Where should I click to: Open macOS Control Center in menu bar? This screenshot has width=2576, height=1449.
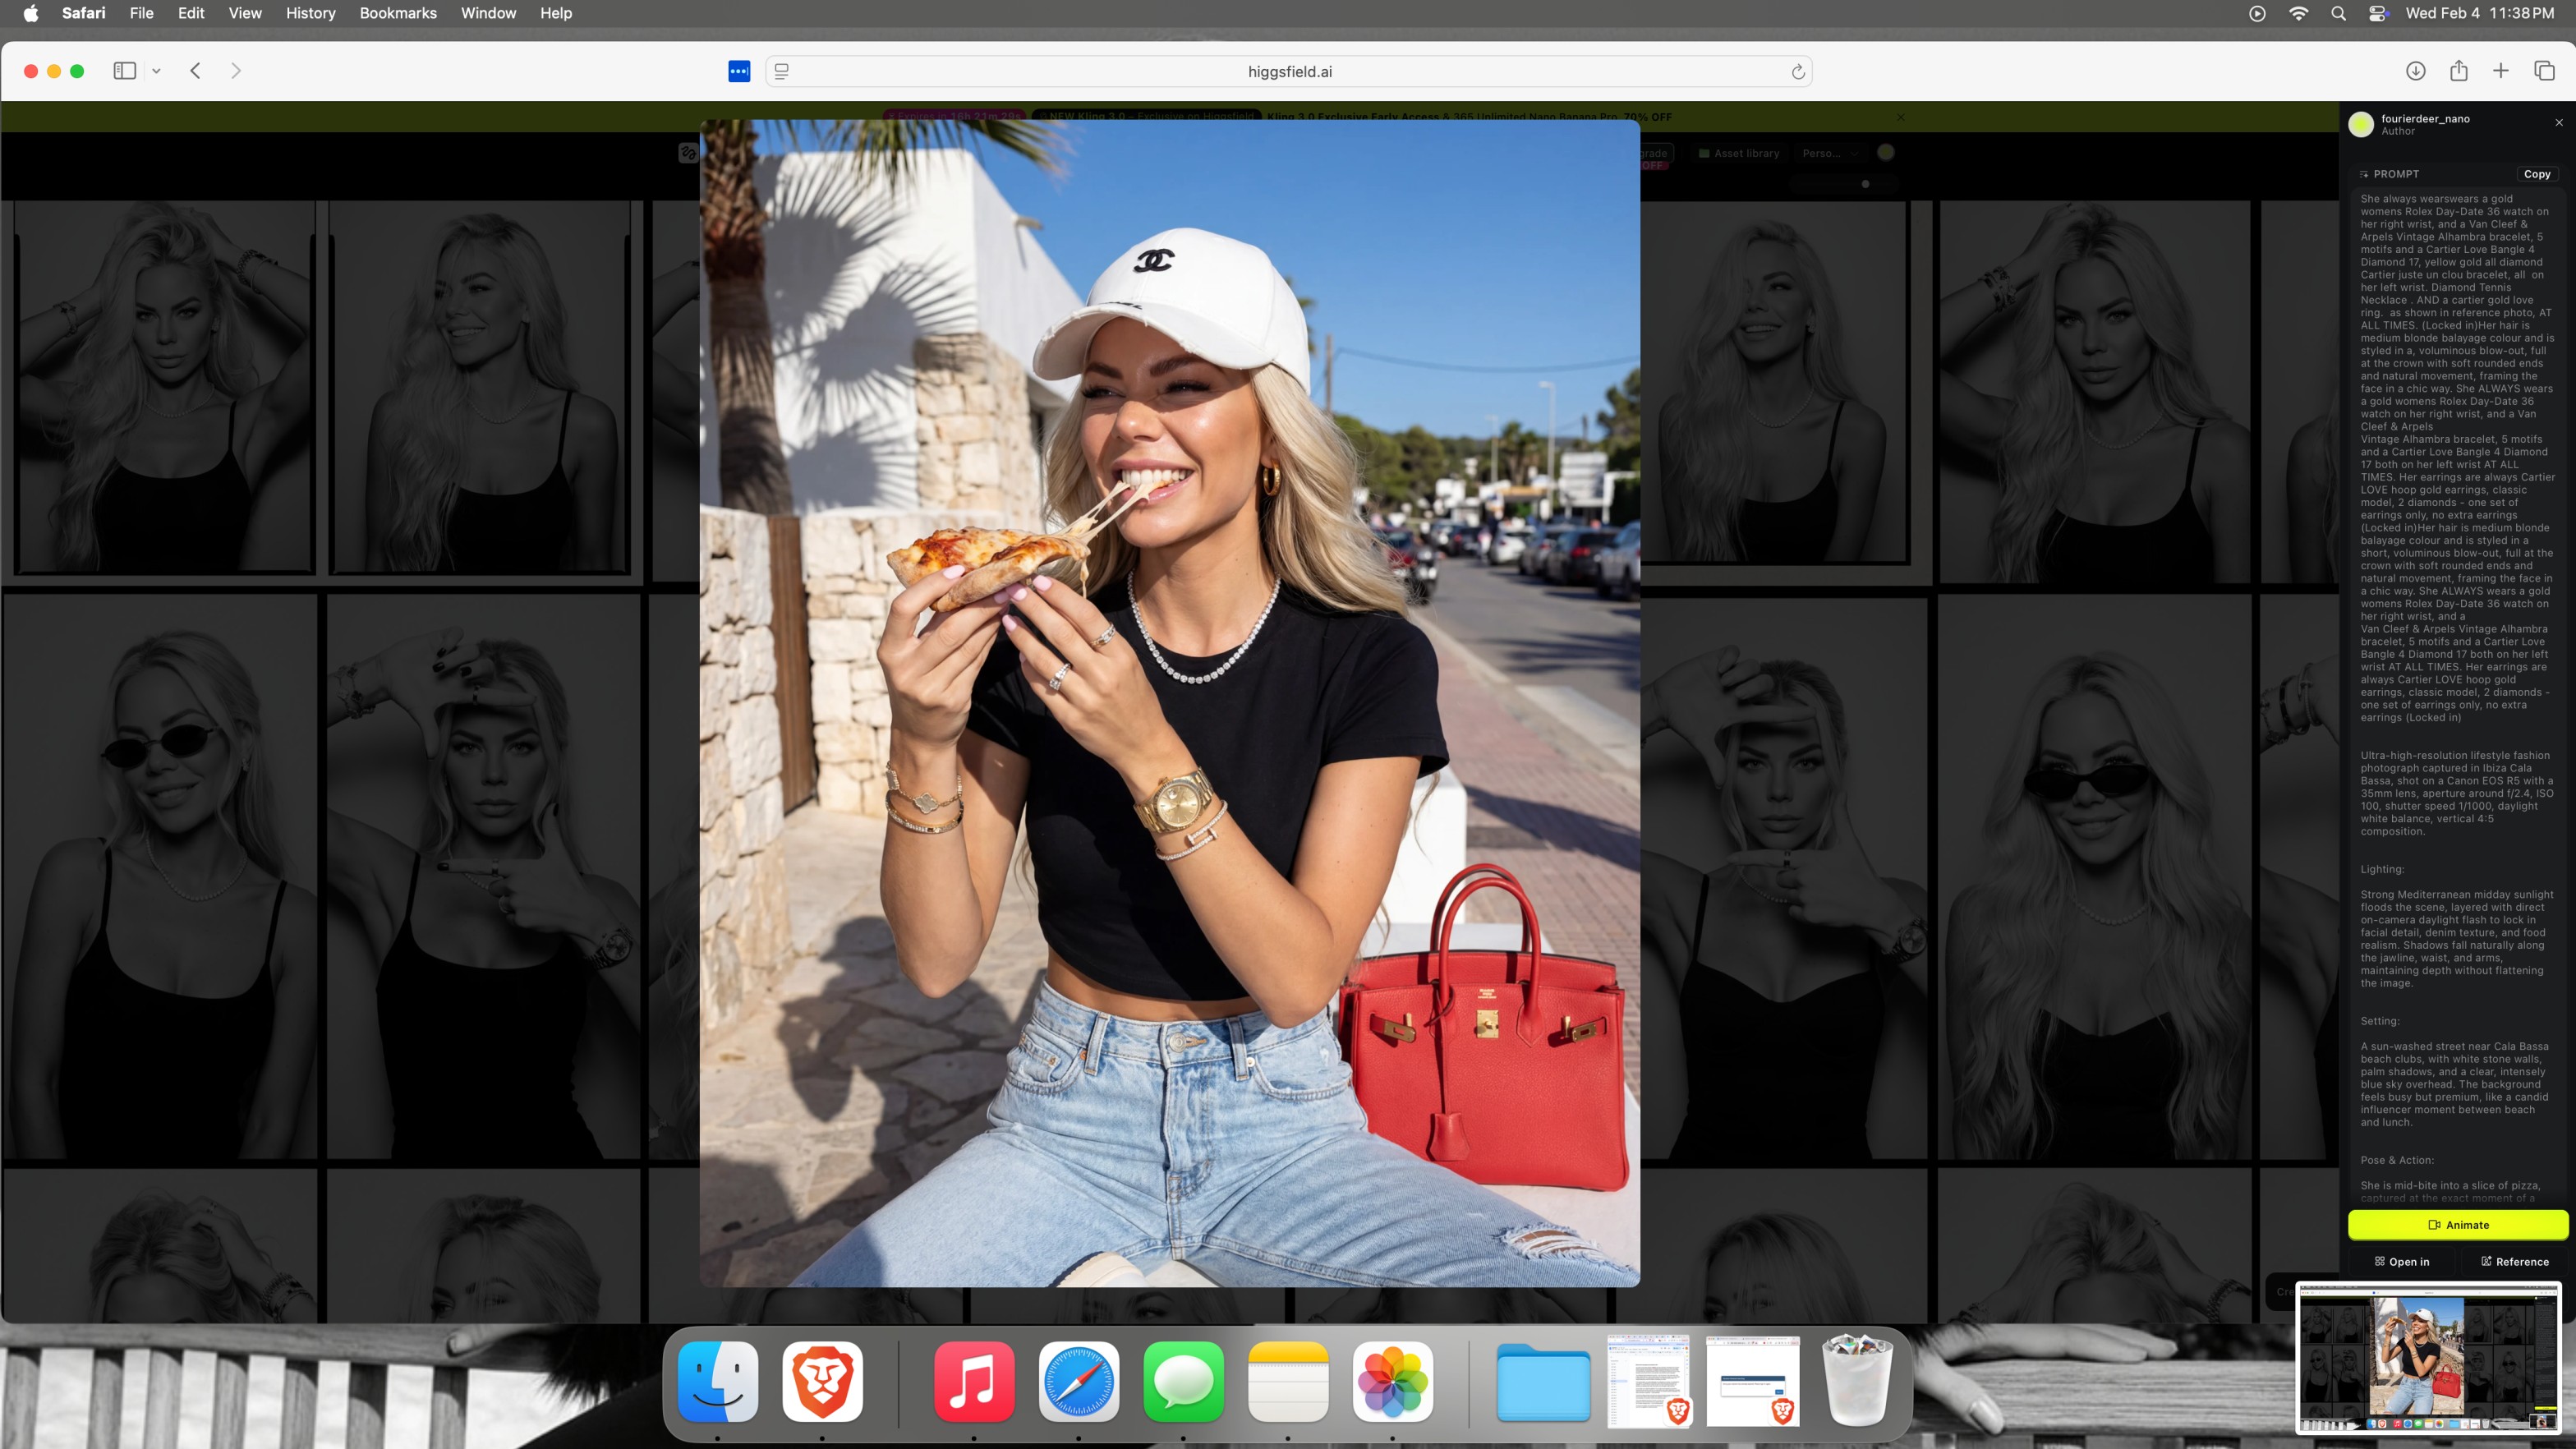pos(2377,13)
